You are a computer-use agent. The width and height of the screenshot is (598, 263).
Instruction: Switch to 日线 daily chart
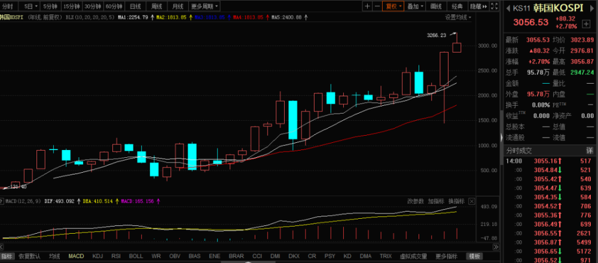point(135,7)
